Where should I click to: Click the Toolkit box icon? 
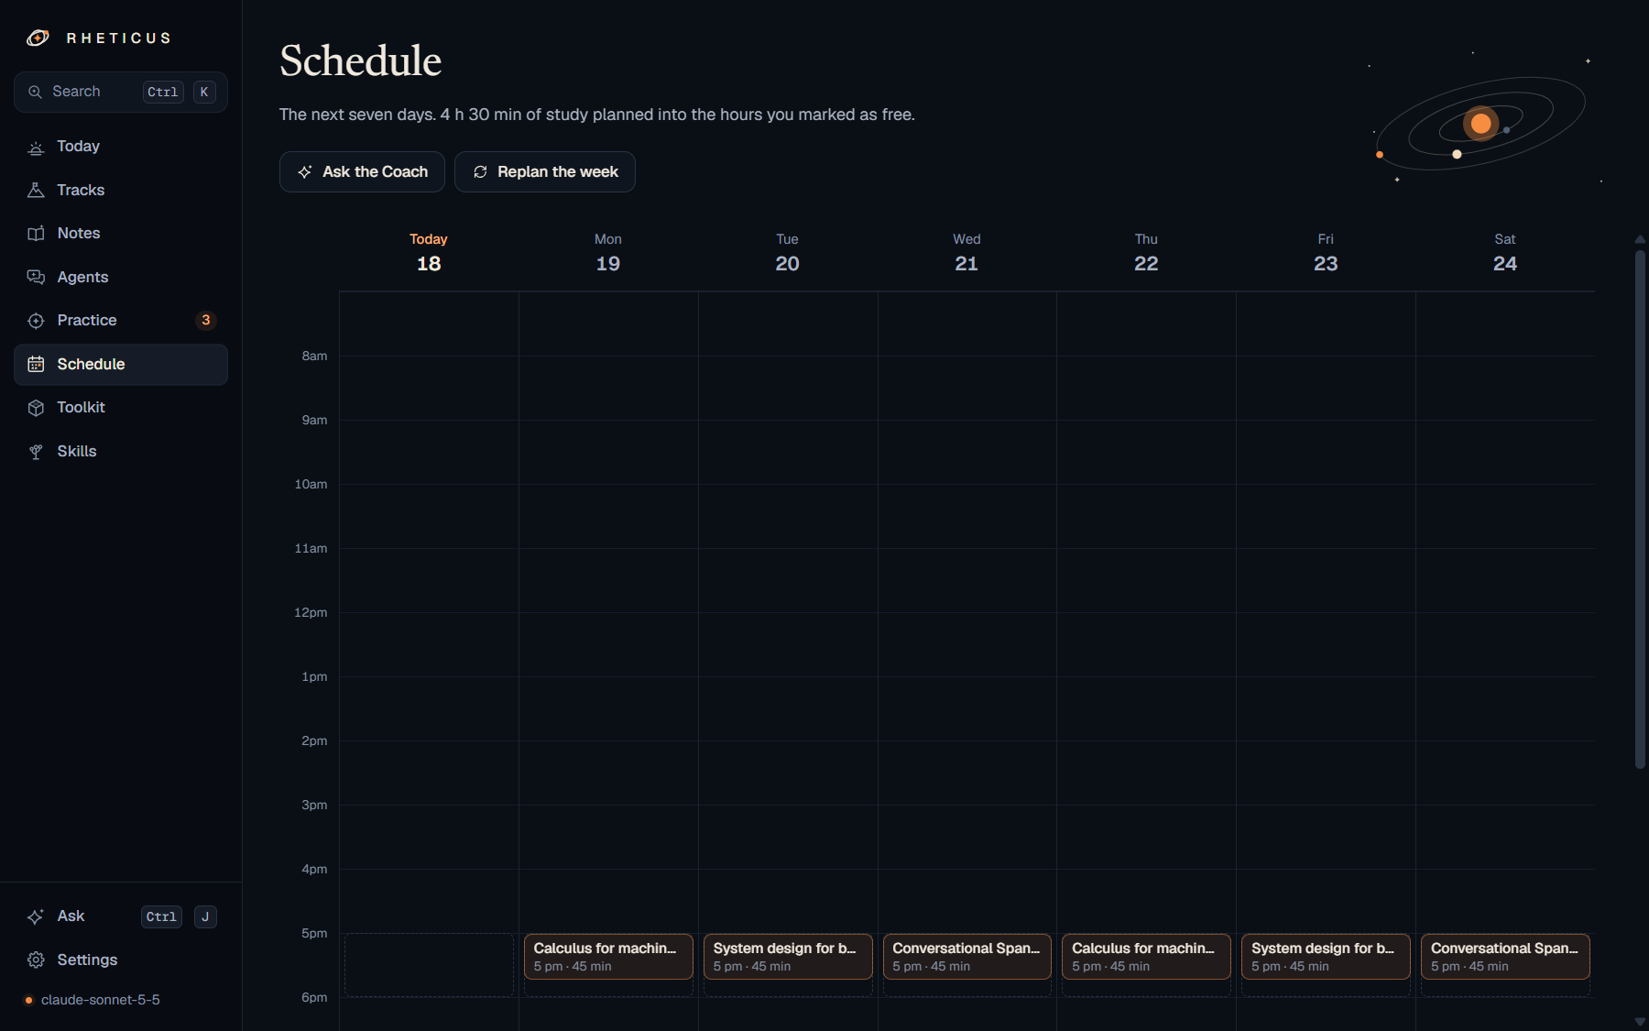36,408
